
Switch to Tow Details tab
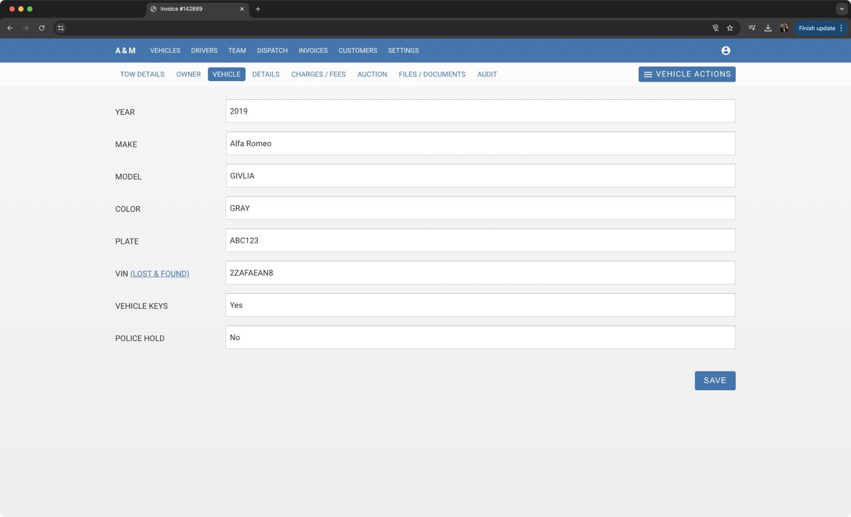pos(142,74)
